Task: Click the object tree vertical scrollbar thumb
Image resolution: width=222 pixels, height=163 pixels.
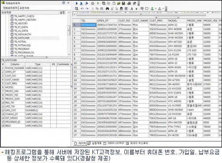Action: (69, 30)
